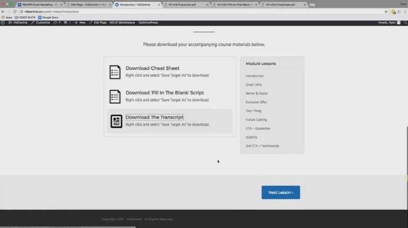The height and width of the screenshot is (228, 408).
Task: Open the WordPress admin search magnifier
Action: (x=405, y=22)
